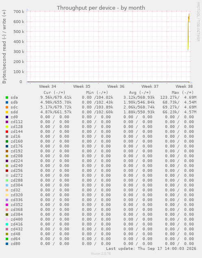
Task: Click sdc average value 2.06k/568.74k
Action: 139,107
